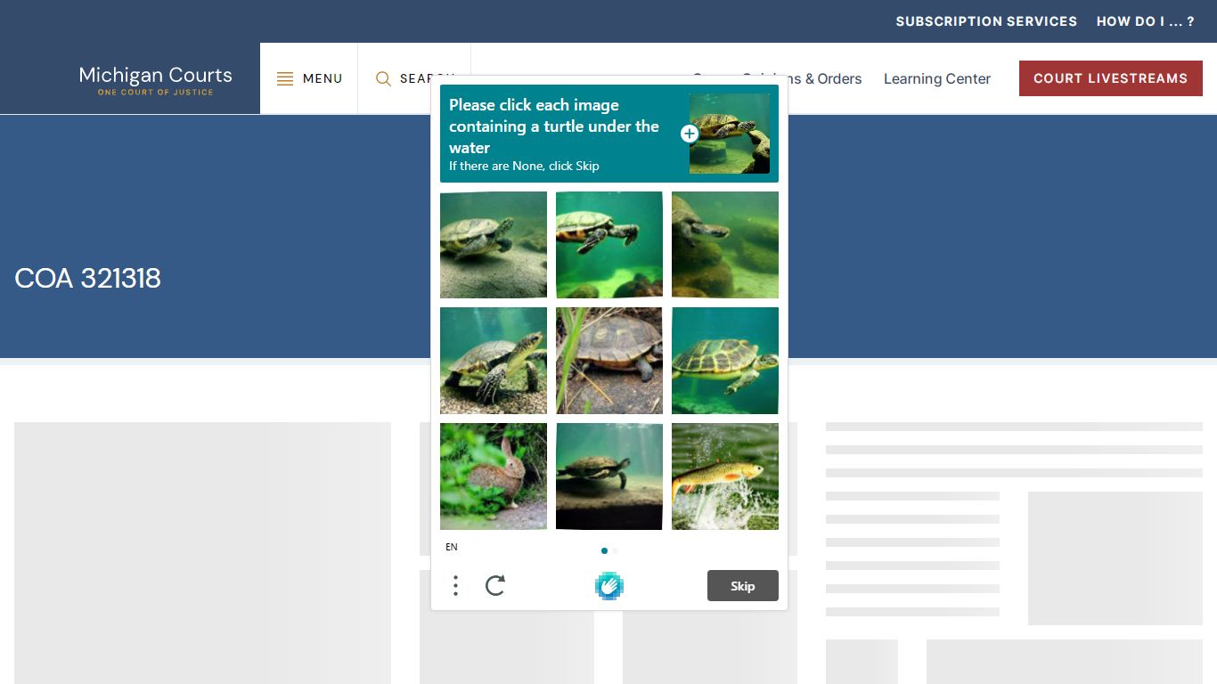The image size is (1217, 684).
Task: Click the search magnifier icon
Action: [383, 78]
